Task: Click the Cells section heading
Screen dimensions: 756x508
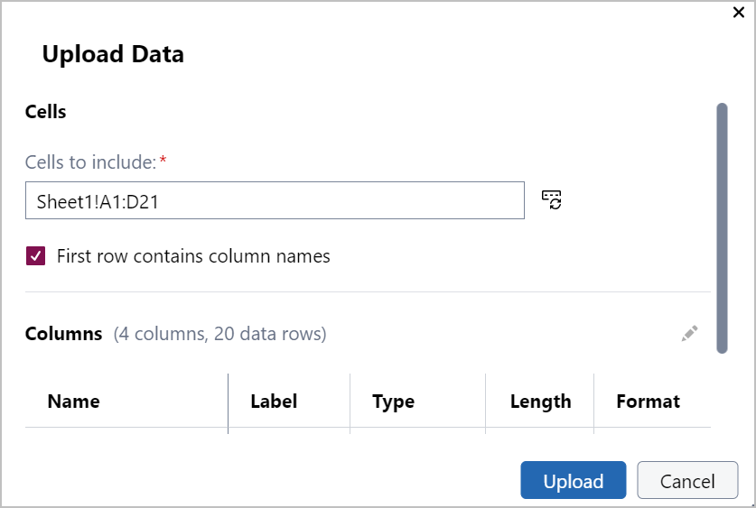Action: click(45, 112)
